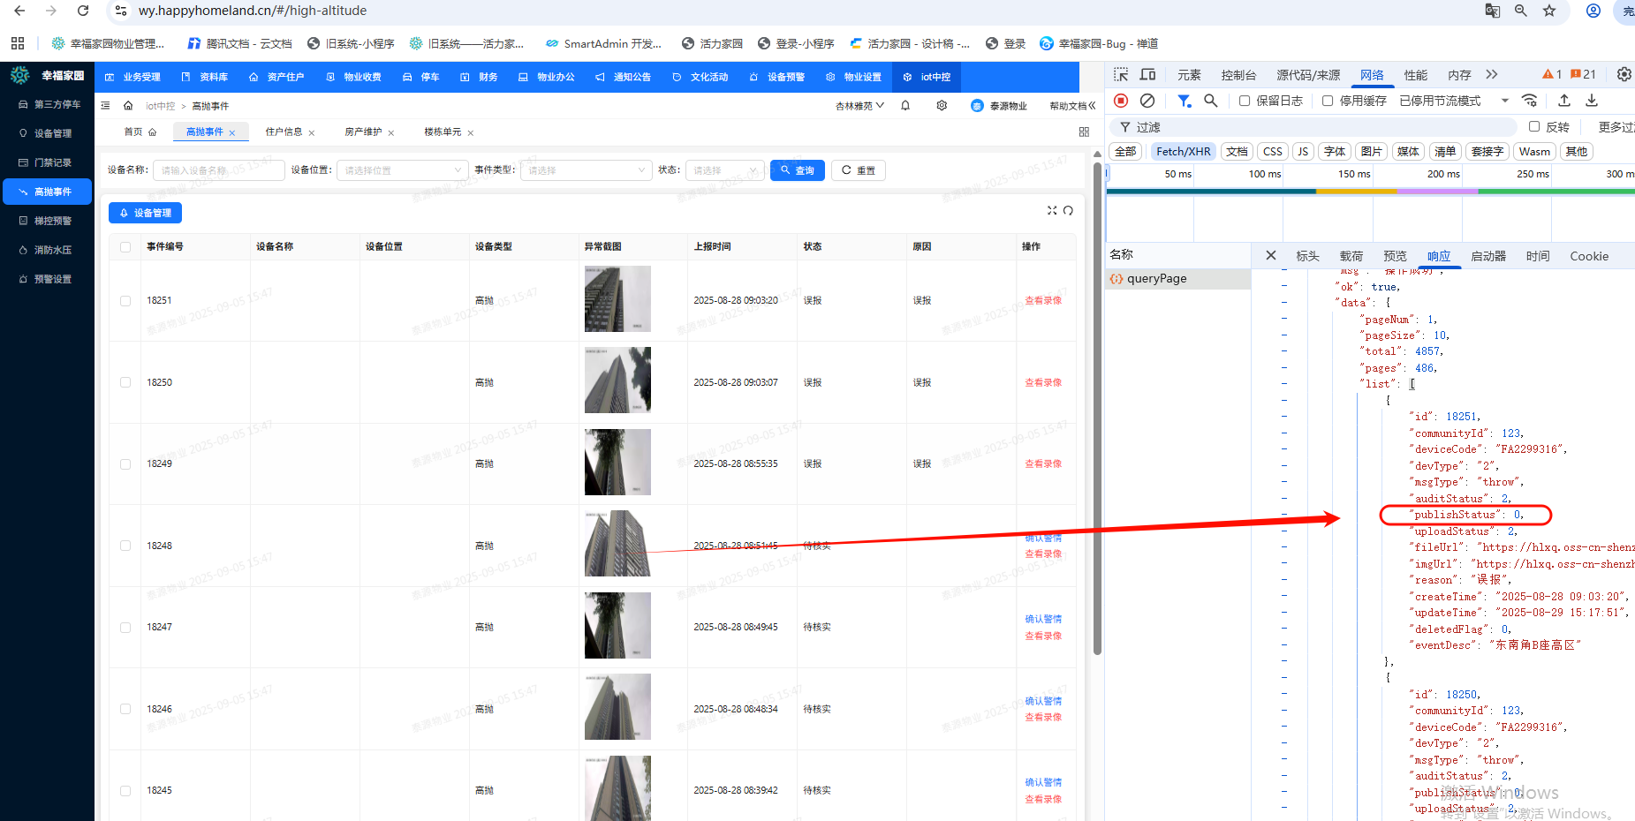1635x821 pixels.
Task: Expand the 设备位置 selector
Action: (402, 170)
